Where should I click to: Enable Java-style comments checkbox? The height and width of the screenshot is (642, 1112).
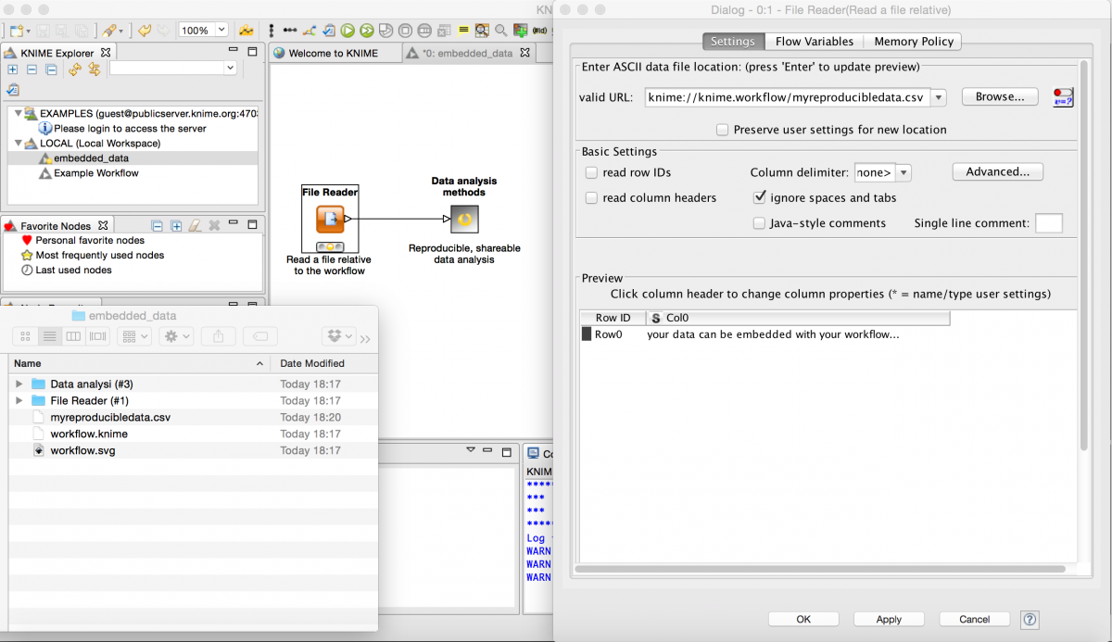pos(759,223)
